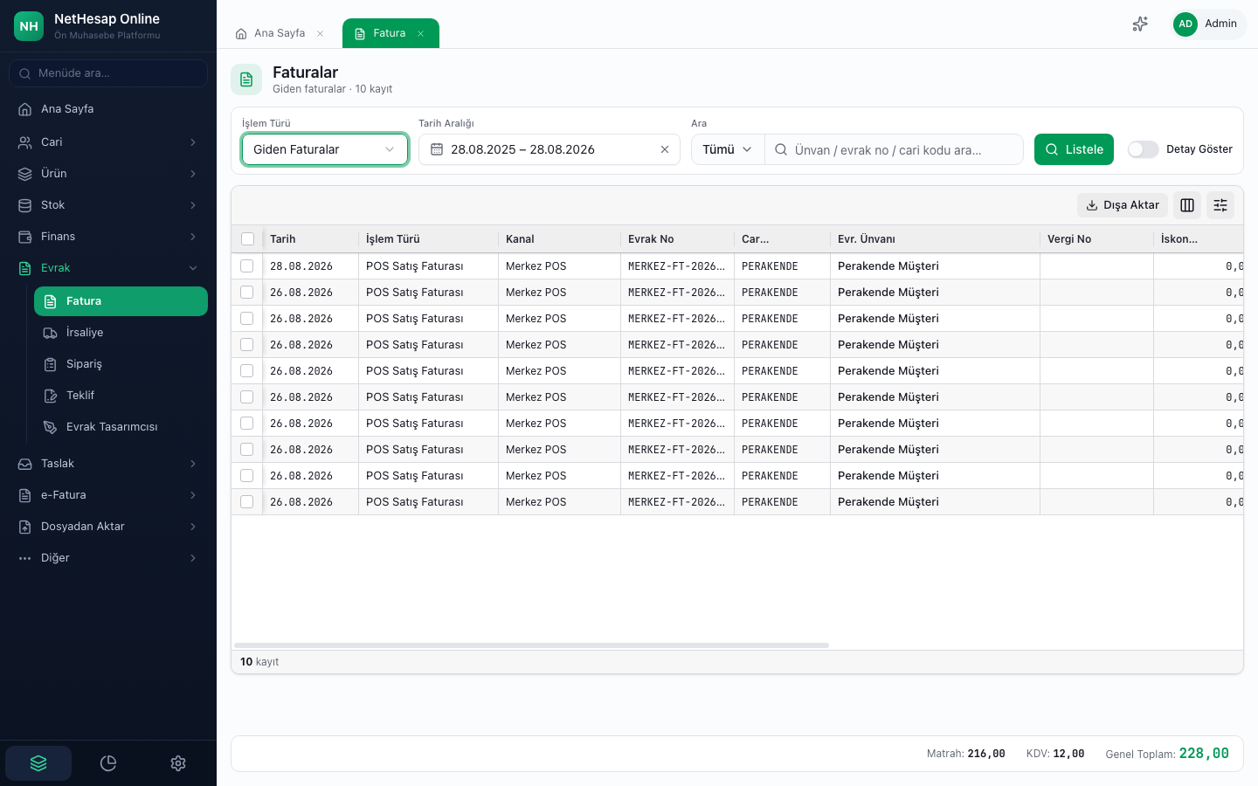Open the pie chart reports icon

point(108,763)
